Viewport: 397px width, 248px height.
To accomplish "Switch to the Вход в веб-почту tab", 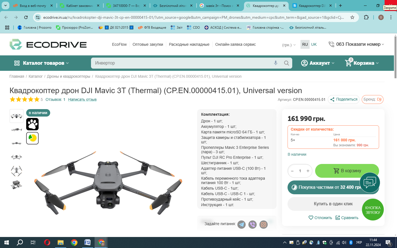I will click(33, 6).
